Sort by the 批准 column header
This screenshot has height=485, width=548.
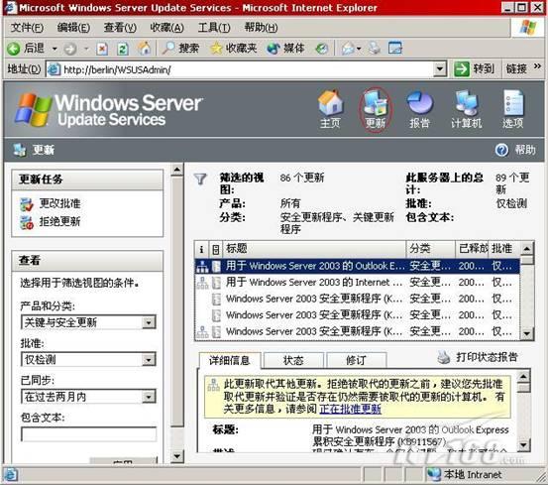coord(504,249)
